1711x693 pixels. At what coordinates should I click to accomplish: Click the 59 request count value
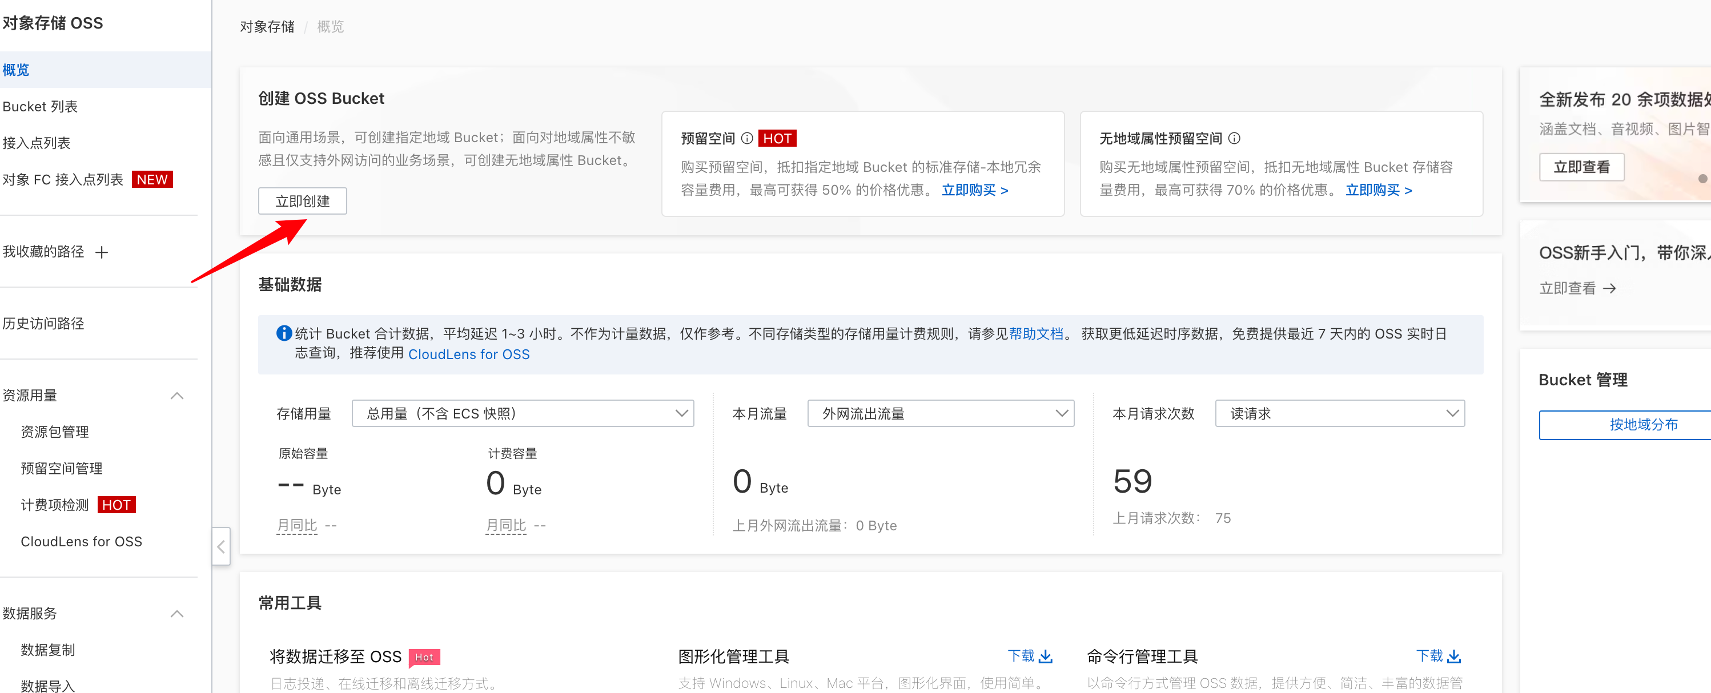[1132, 481]
